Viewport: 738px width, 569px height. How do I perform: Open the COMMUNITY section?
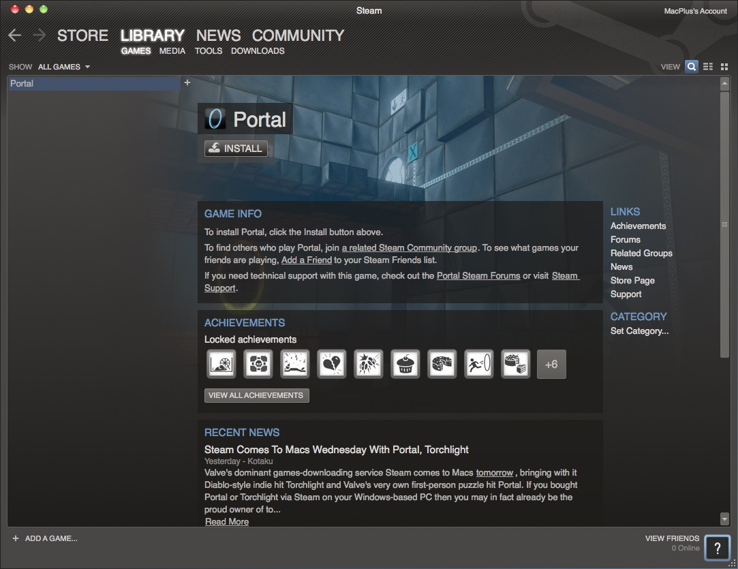point(298,35)
